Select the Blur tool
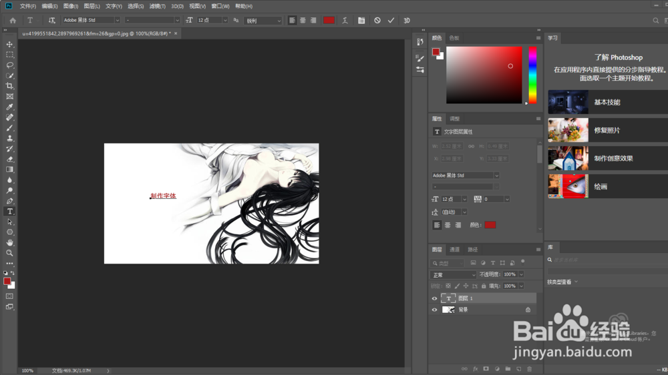This screenshot has height=375, width=668. pos(9,180)
